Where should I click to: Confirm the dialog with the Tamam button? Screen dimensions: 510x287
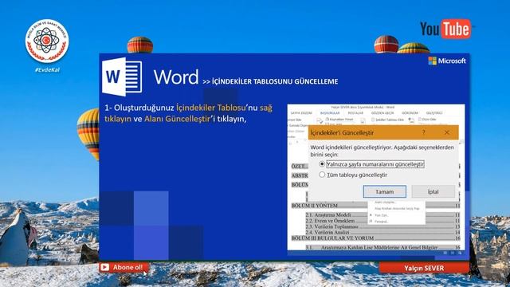(x=384, y=191)
